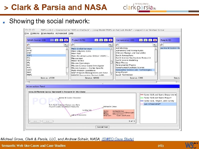
Task: Click the >> next result button
Action: pyautogui.click(x=48, y=121)
